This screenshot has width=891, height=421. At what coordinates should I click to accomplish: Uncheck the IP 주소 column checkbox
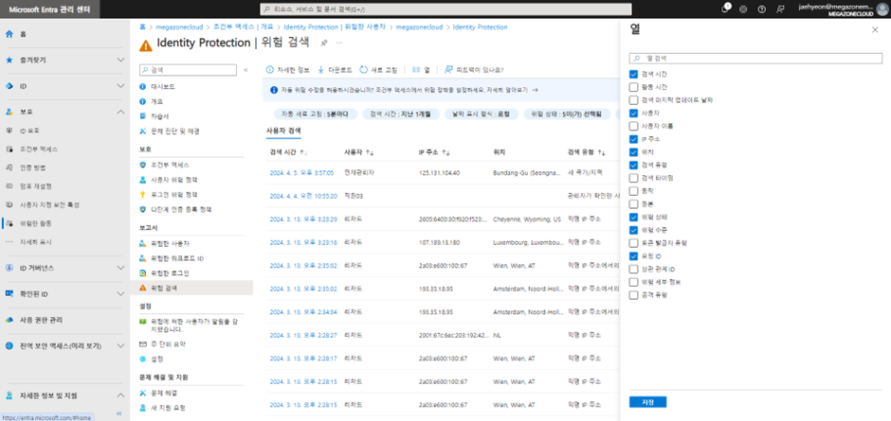click(x=633, y=138)
